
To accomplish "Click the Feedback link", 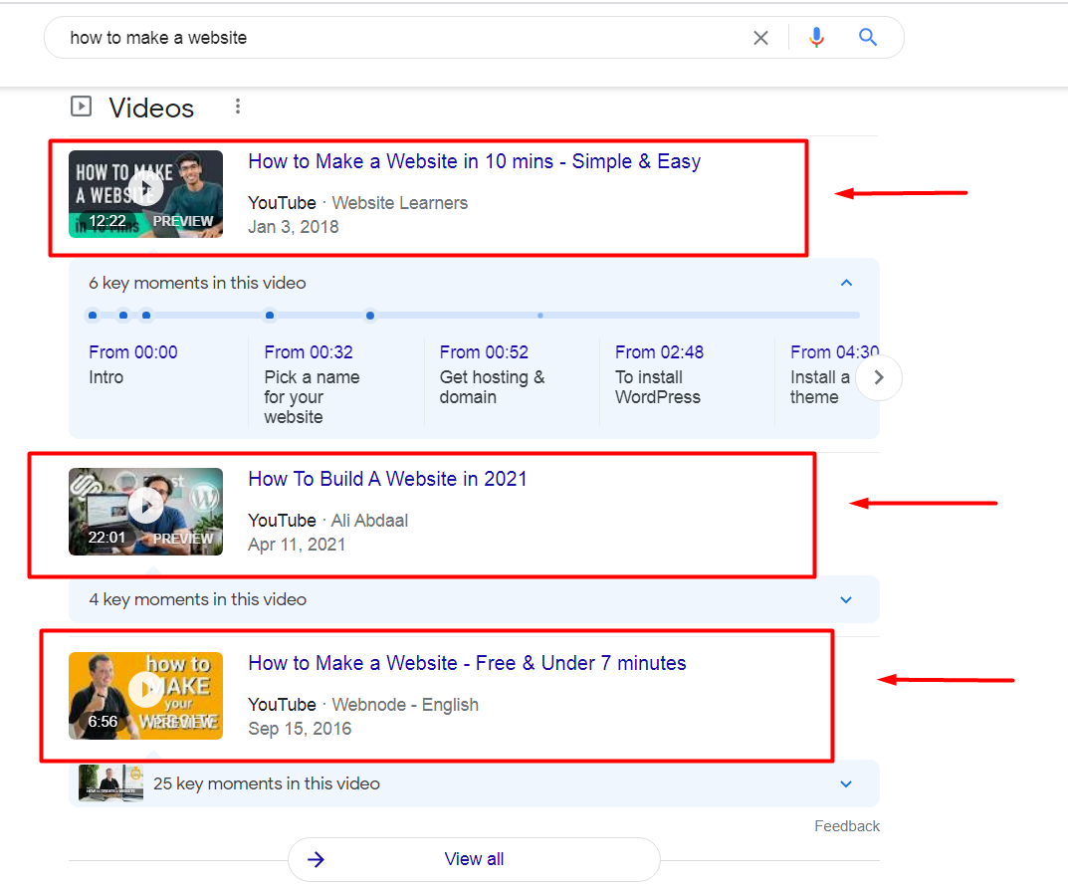I will (847, 826).
